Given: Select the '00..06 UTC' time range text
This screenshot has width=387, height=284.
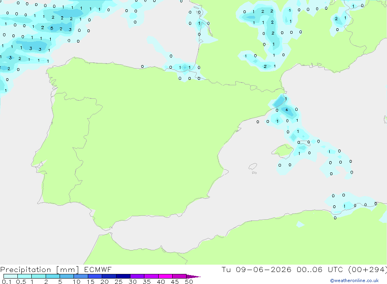Looking at the screenshot, I should tap(320, 269).
